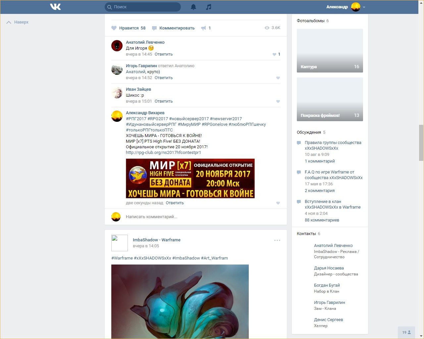Open friends online counter showing 19
The width and height of the screenshot is (424, 339).
406,332
